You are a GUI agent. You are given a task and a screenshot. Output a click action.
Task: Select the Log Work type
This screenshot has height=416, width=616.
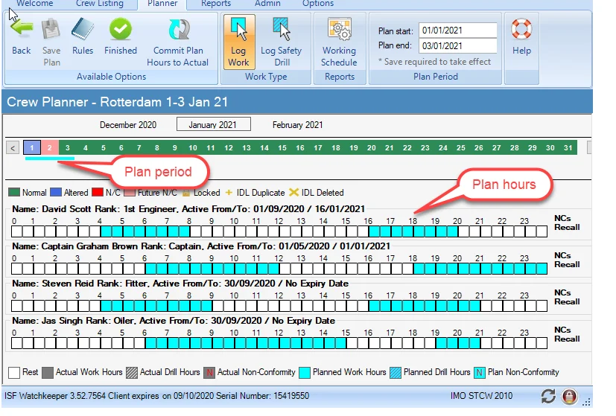tap(238, 30)
